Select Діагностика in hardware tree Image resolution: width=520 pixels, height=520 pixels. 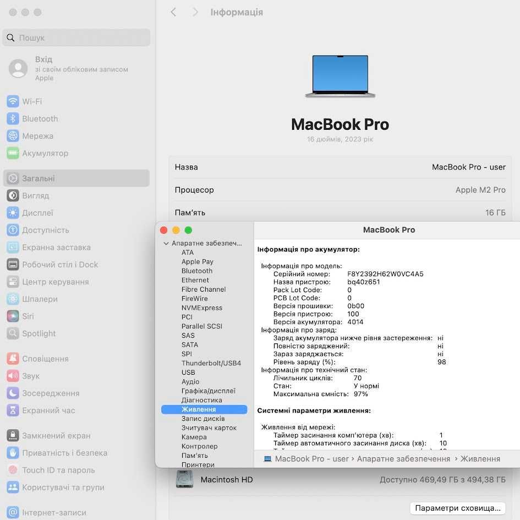point(201,400)
